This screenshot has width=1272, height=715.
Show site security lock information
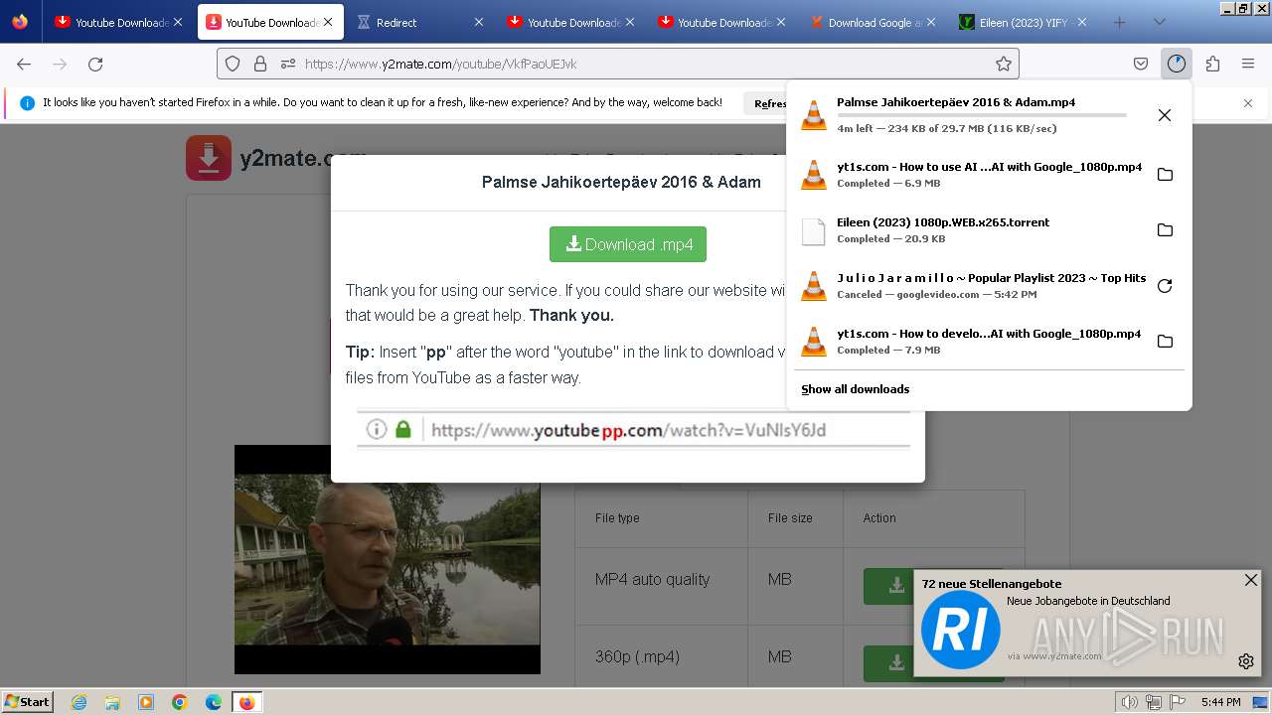coord(260,64)
